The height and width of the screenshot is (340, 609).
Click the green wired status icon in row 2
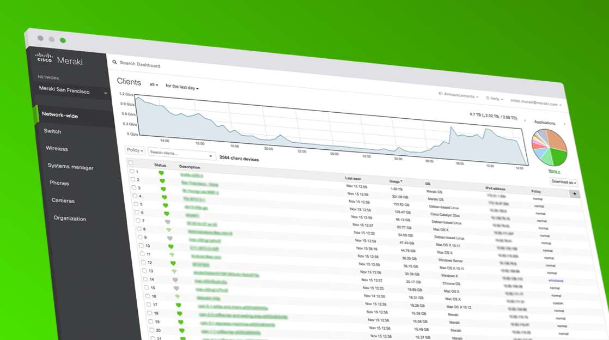click(162, 181)
